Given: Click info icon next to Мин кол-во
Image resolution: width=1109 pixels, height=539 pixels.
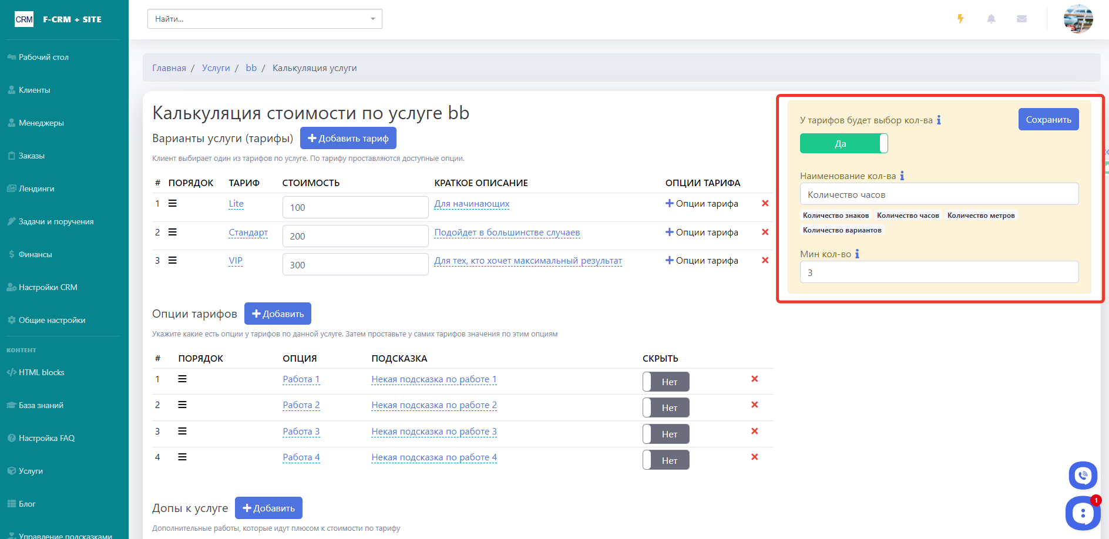Looking at the screenshot, I should 857,254.
